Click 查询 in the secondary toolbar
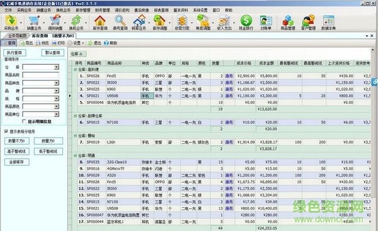The height and width of the screenshot is (231, 378). pyautogui.click(x=9, y=43)
